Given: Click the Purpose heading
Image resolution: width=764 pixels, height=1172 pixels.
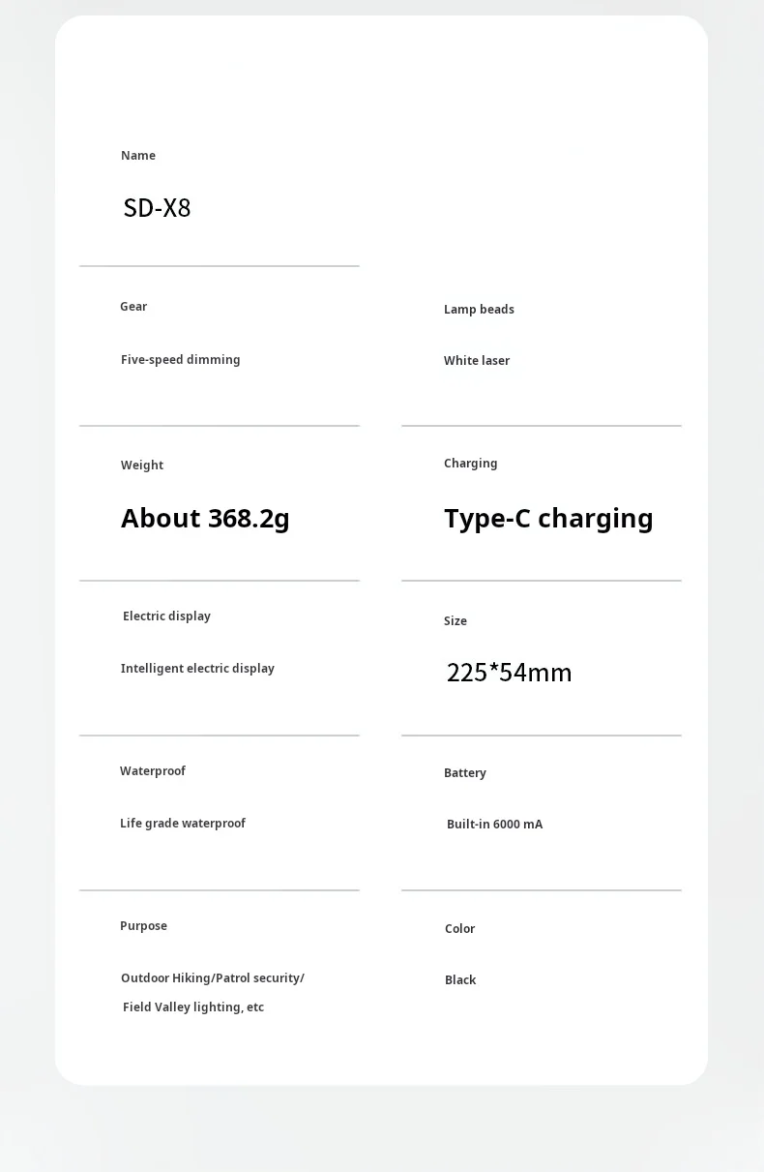Looking at the screenshot, I should 143,926.
